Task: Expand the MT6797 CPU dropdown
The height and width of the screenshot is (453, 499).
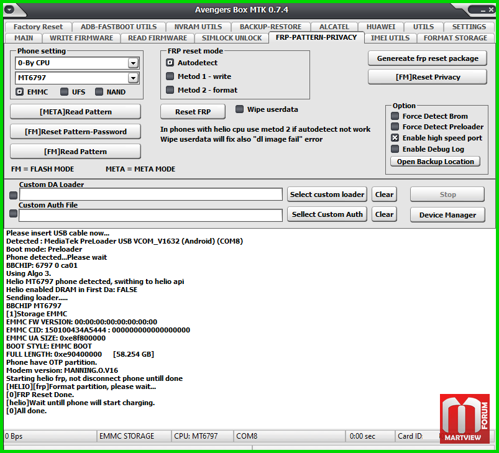Action: click(x=133, y=78)
